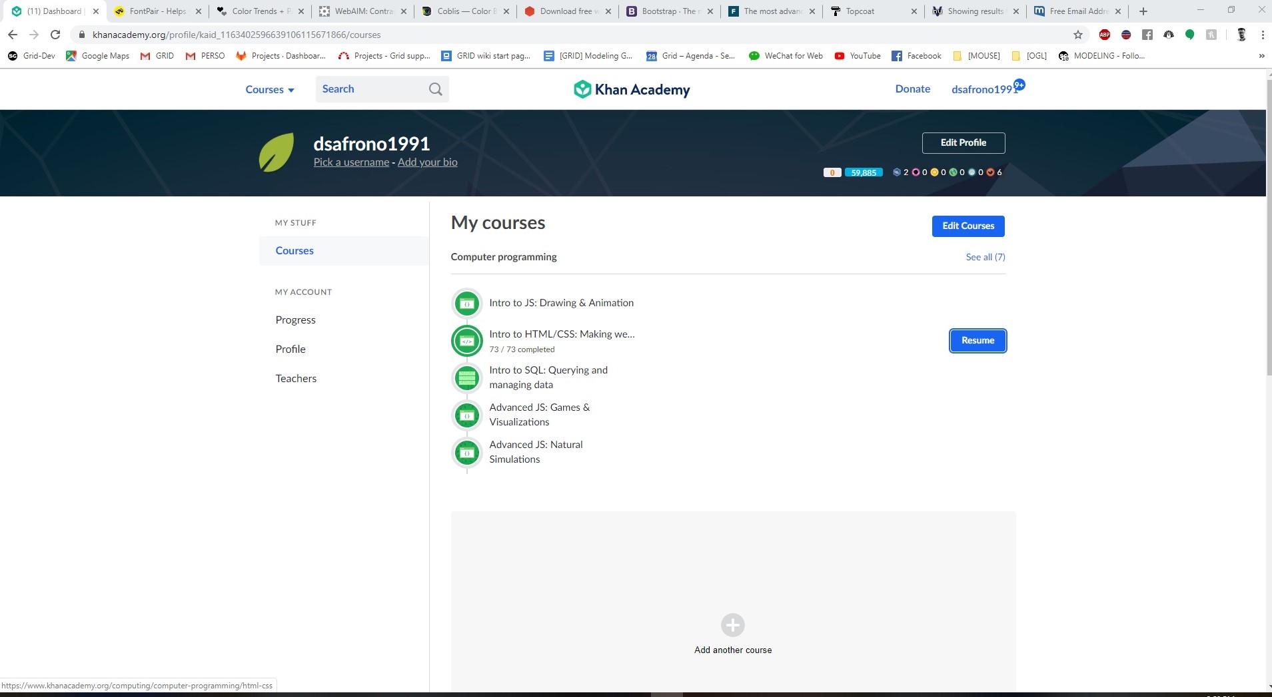Open WeChat for Web bookmark

click(x=786, y=56)
